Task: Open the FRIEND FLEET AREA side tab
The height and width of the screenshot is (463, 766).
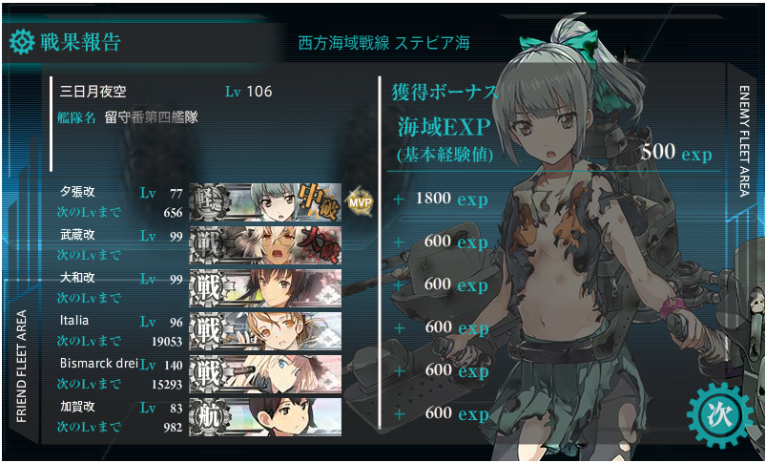Action: 22,367
